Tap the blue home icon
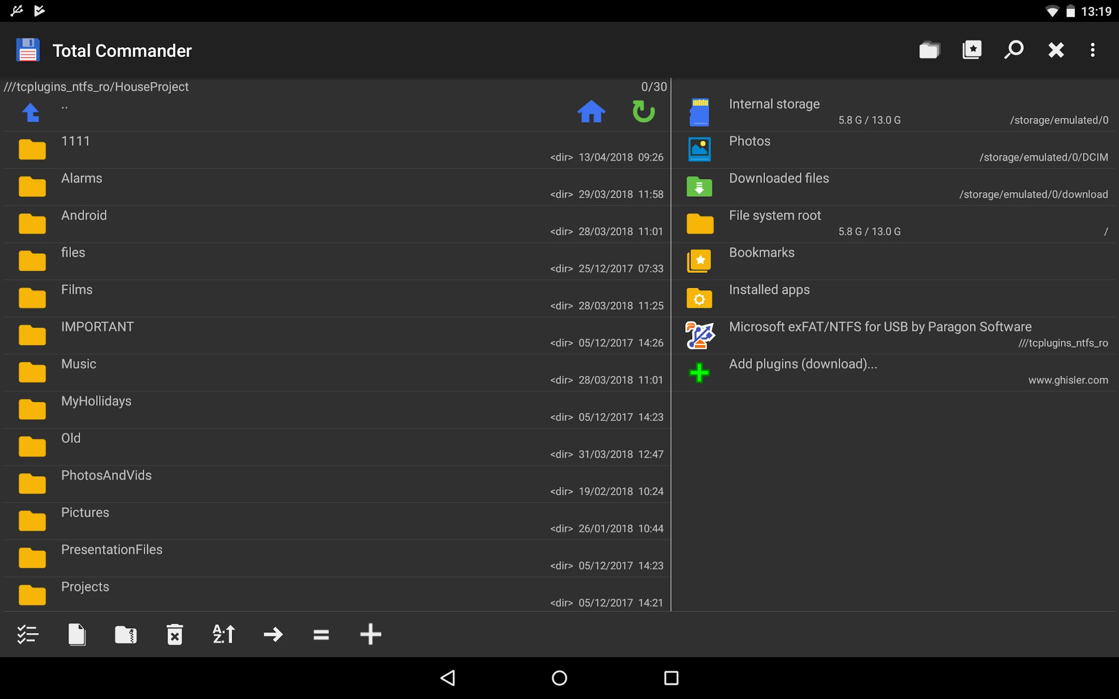This screenshot has width=1119, height=699. 591,112
